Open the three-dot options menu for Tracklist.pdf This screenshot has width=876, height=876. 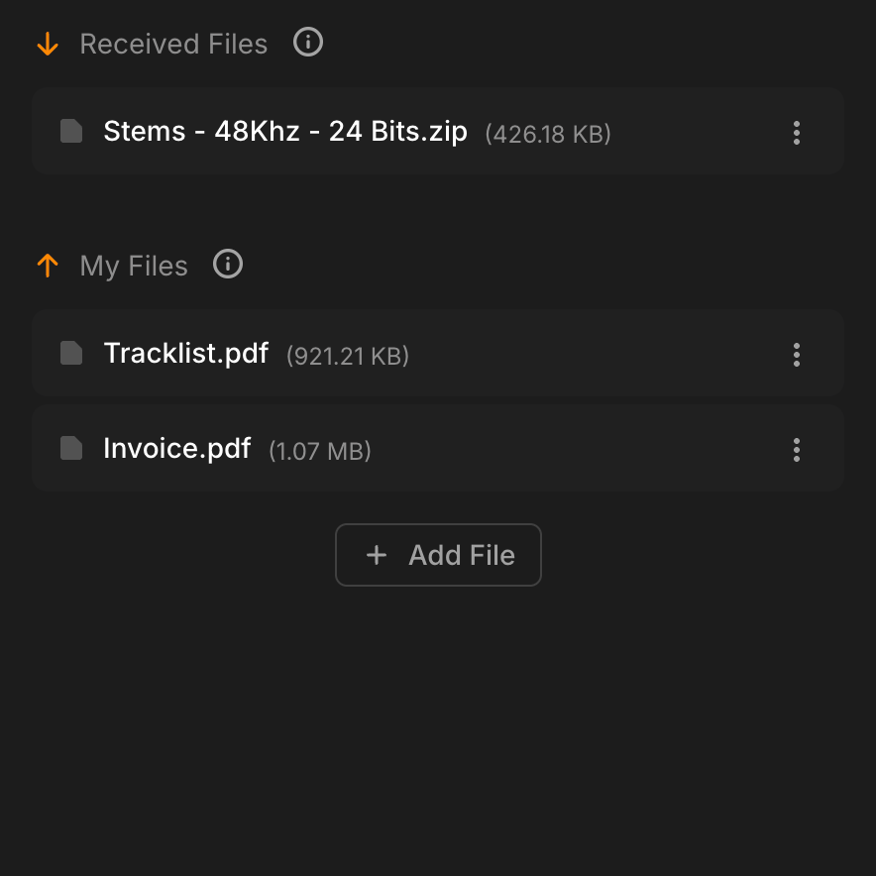click(x=796, y=355)
